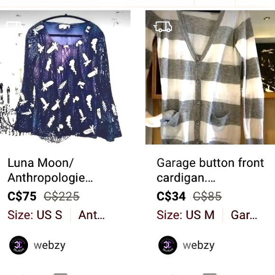
Task: Open the truncated Gar... brand tag
Action: (244, 215)
